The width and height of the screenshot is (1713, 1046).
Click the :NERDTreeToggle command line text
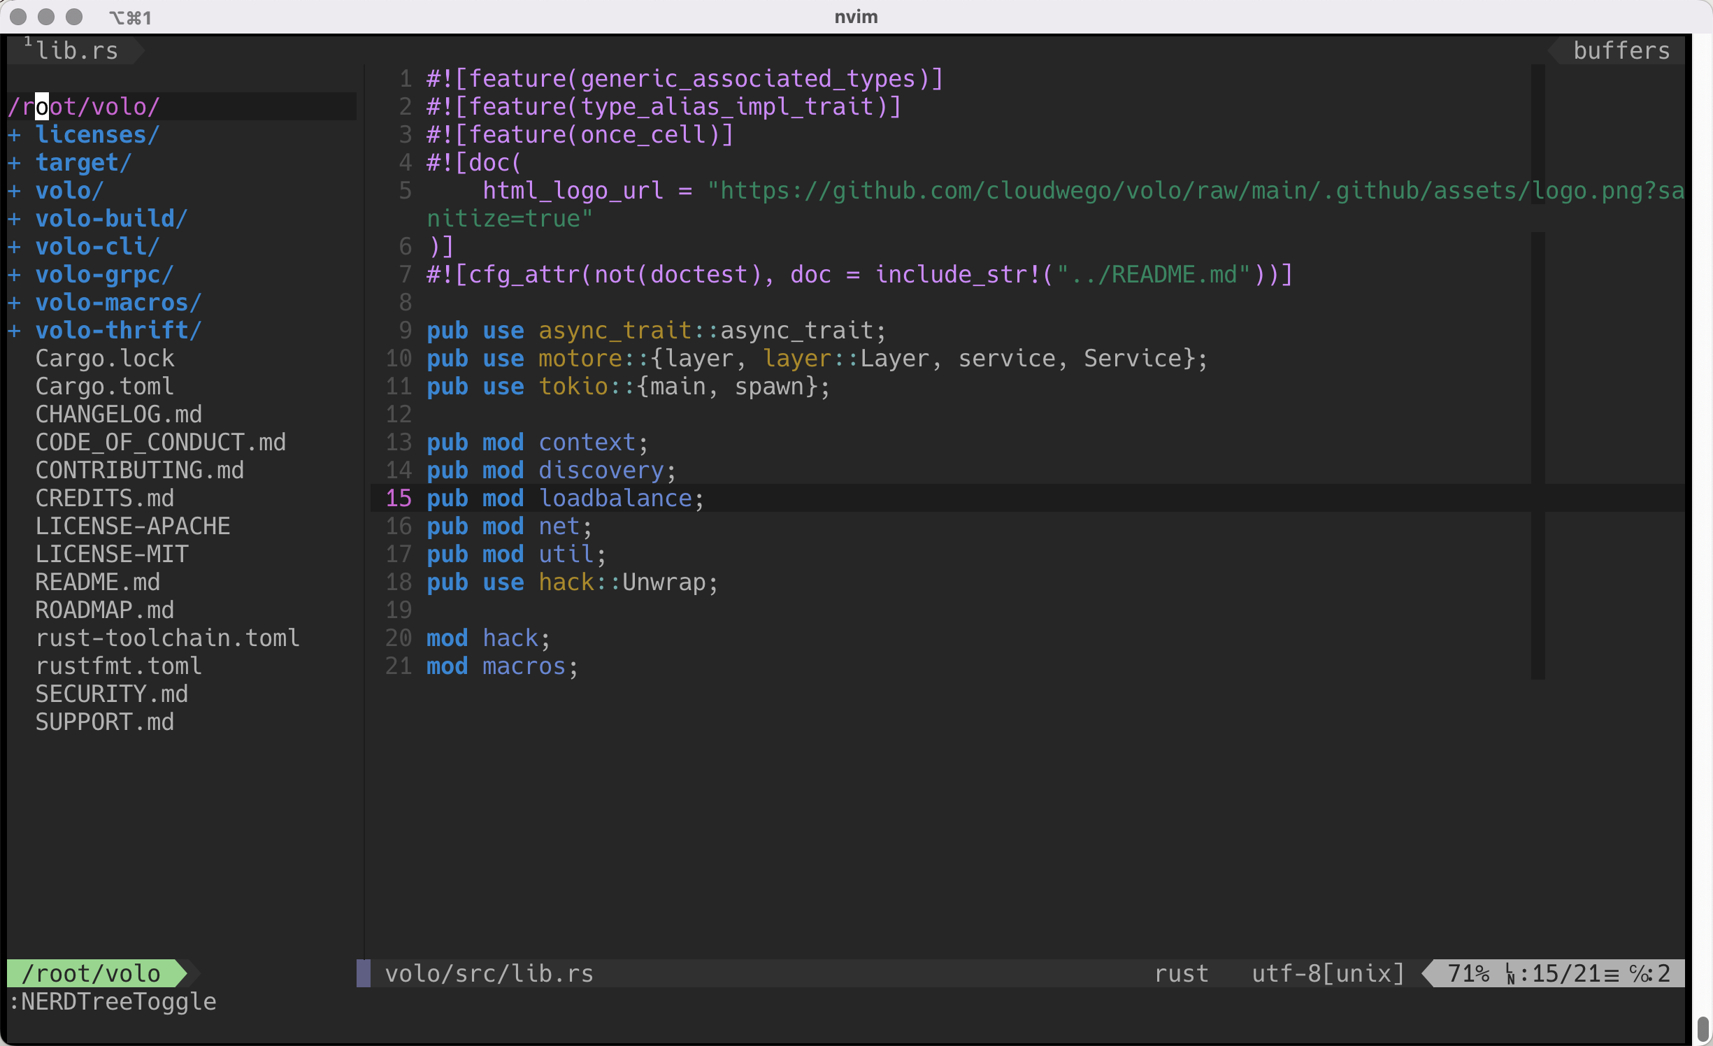[x=112, y=1001]
